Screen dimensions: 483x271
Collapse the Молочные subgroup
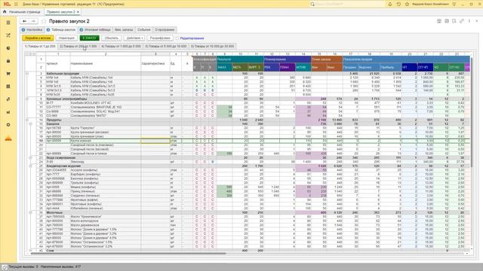[30, 212]
